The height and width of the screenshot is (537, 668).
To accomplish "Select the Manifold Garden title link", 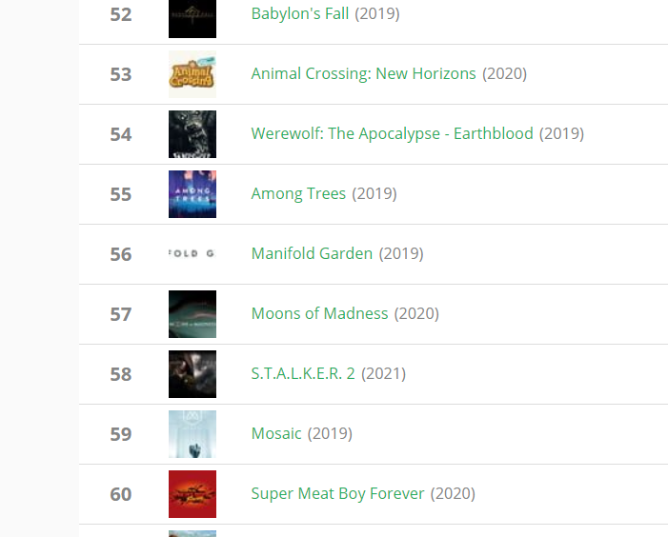I will [312, 253].
